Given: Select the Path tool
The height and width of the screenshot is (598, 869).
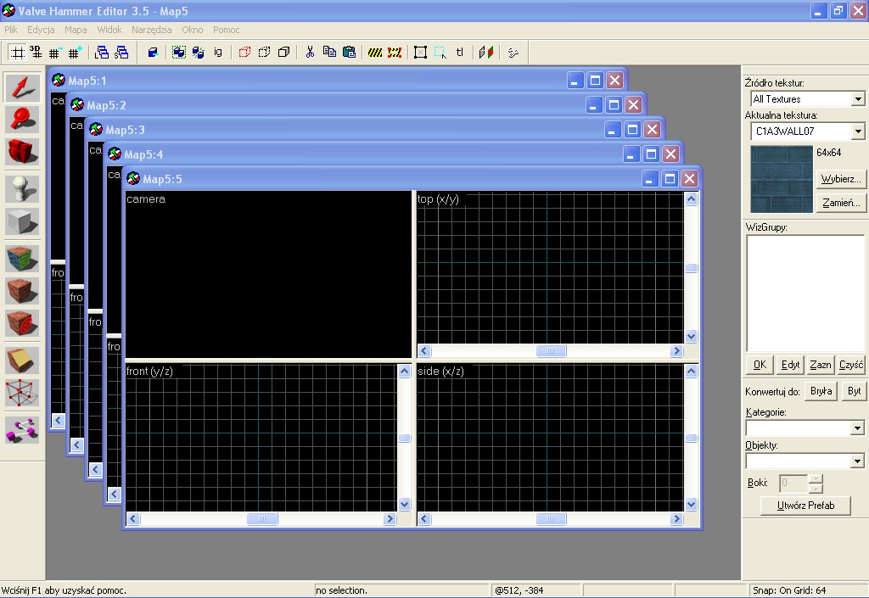Looking at the screenshot, I should coord(22,430).
